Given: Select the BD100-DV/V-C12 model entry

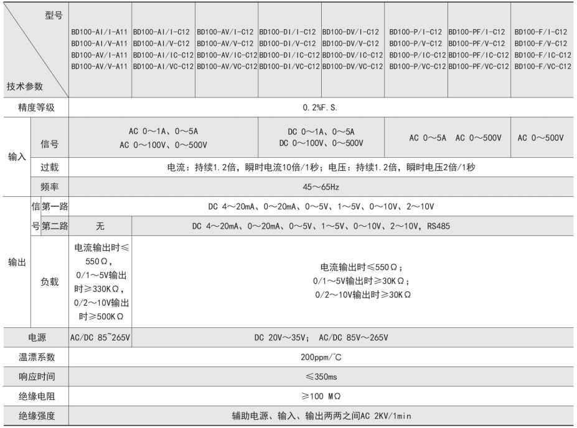Looking at the screenshot, I should coord(350,43).
